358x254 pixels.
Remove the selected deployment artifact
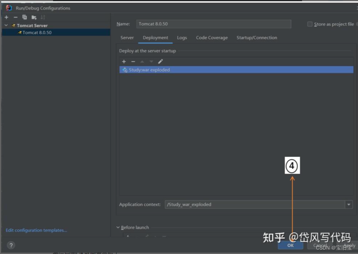tap(133, 62)
